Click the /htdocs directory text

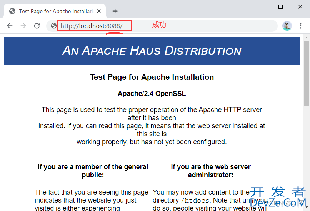[x=195, y=201]
